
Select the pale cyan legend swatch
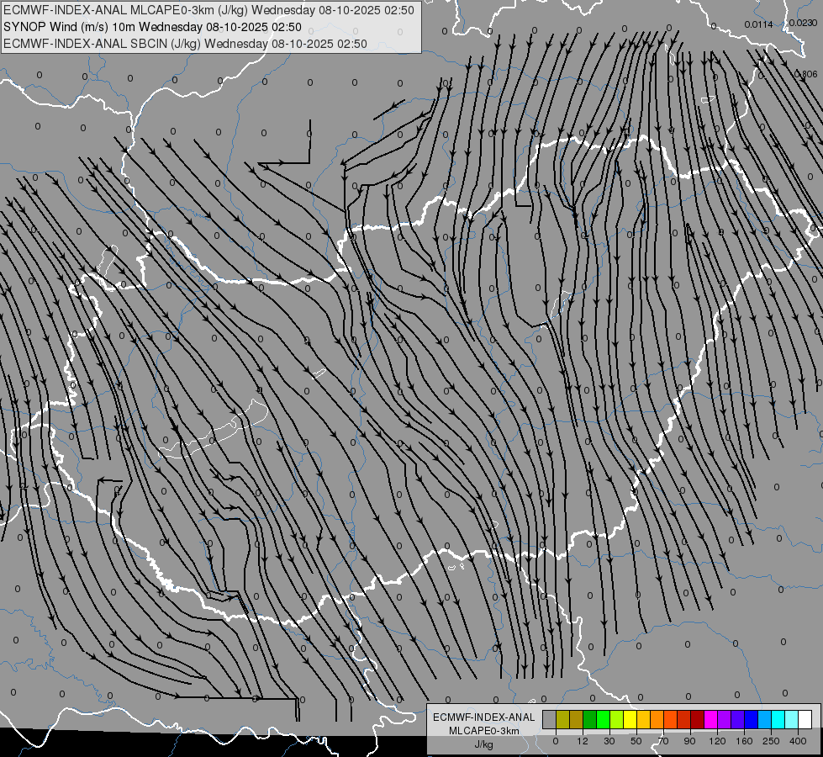(792, 719)
